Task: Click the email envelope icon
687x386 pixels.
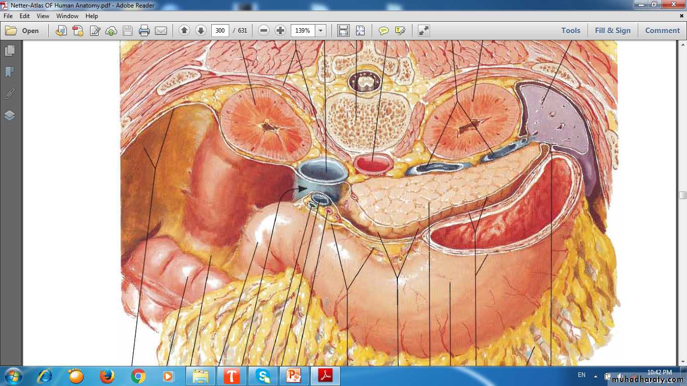Action: coord(161,31)
